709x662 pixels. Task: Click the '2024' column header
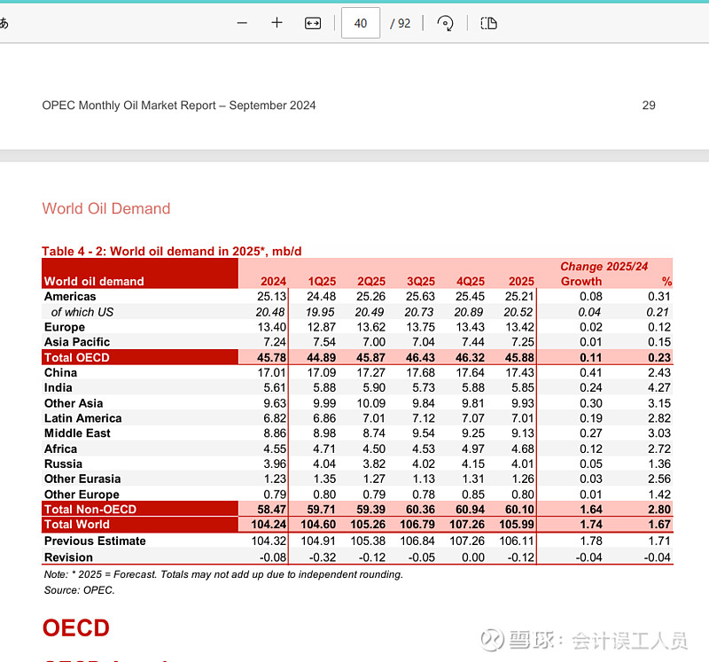tap(273, 281)
